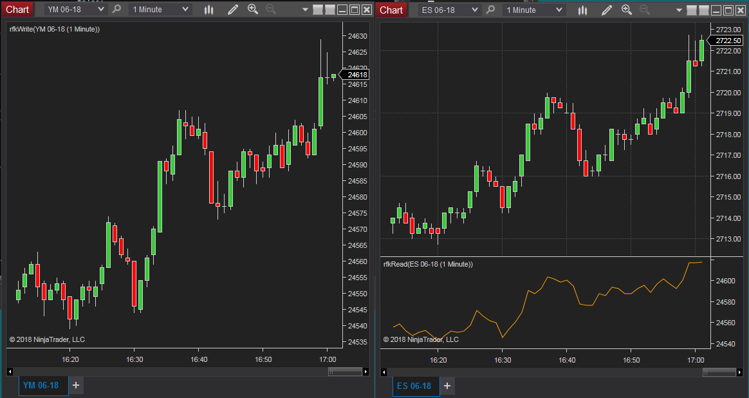Click the Chart title label of the ES window
Screen dimensions: 749x398
(x=391, y=10)
